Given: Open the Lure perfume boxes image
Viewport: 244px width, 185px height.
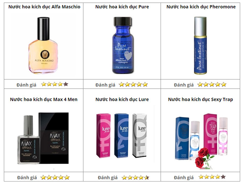Looking at the screenshot, I should (122, 135).
